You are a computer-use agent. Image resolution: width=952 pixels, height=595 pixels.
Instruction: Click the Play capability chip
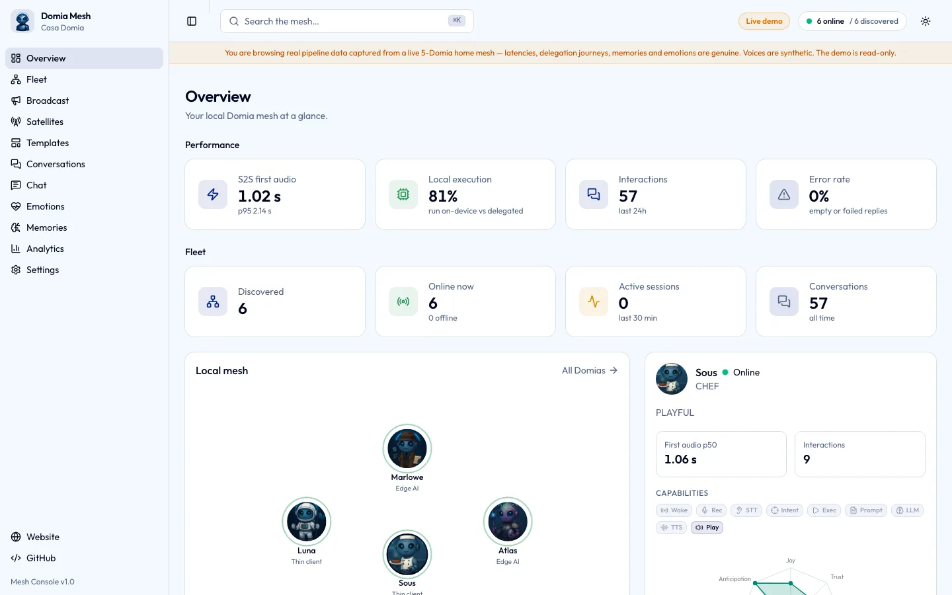tap(707, 528)
